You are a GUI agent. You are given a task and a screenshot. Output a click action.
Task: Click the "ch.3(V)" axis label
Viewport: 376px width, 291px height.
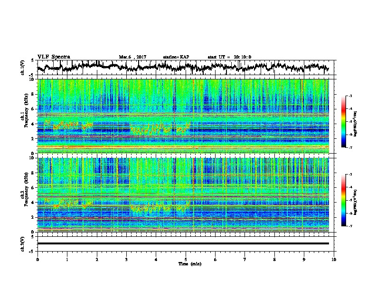tap(22, 244)
